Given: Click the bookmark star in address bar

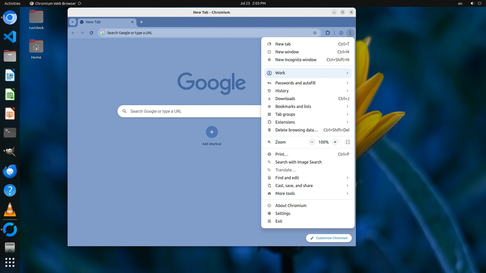Looking at the screenshot, I should (x=315, y=33).
